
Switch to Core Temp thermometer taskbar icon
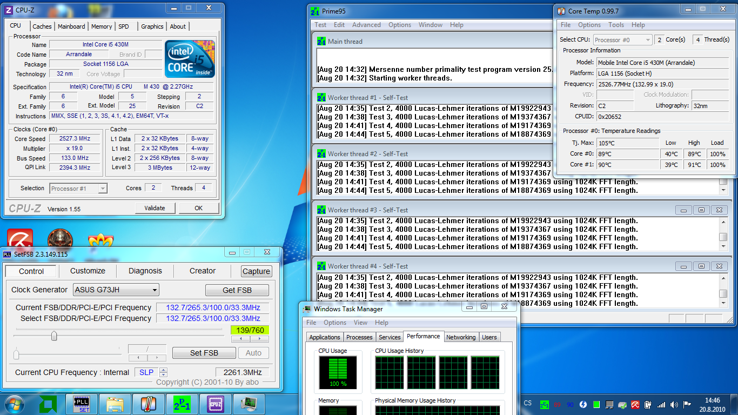point(148,404)
